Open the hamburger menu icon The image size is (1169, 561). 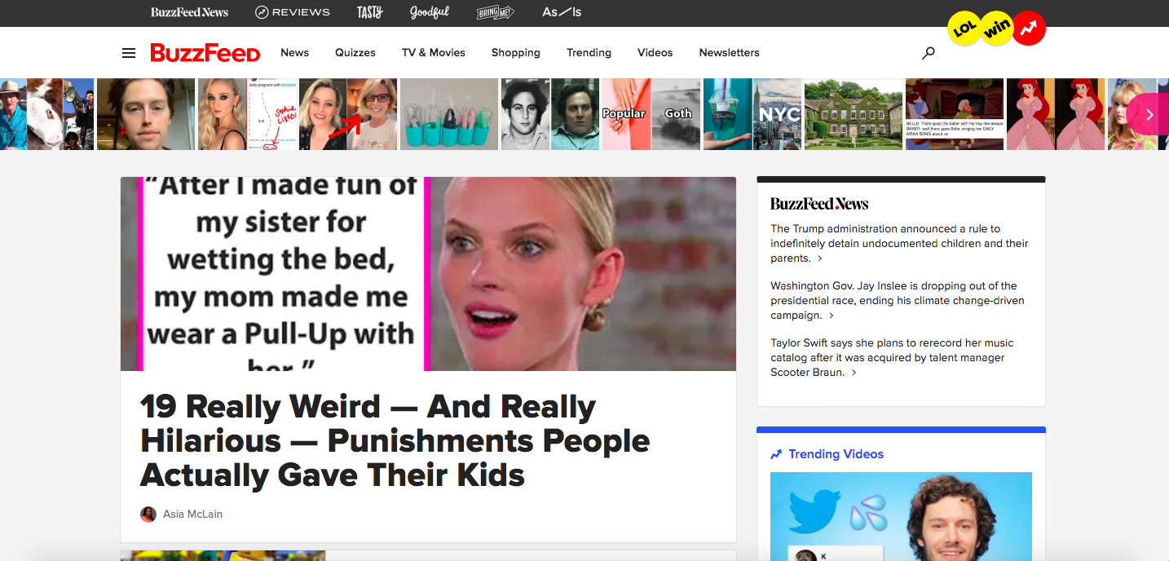[x=129, y=53]
